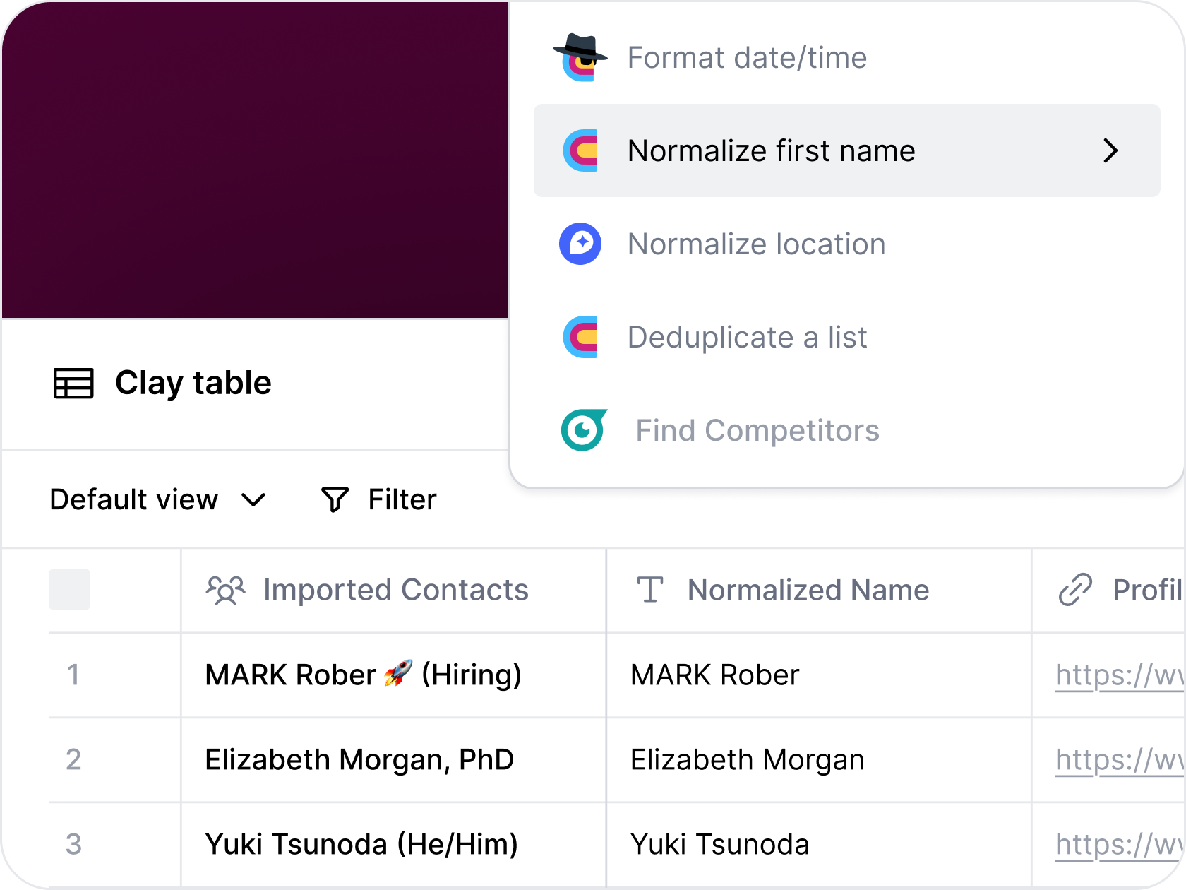Click the Filter button label
This screenshot has height=890, width=1186.
tap(402, 499)
